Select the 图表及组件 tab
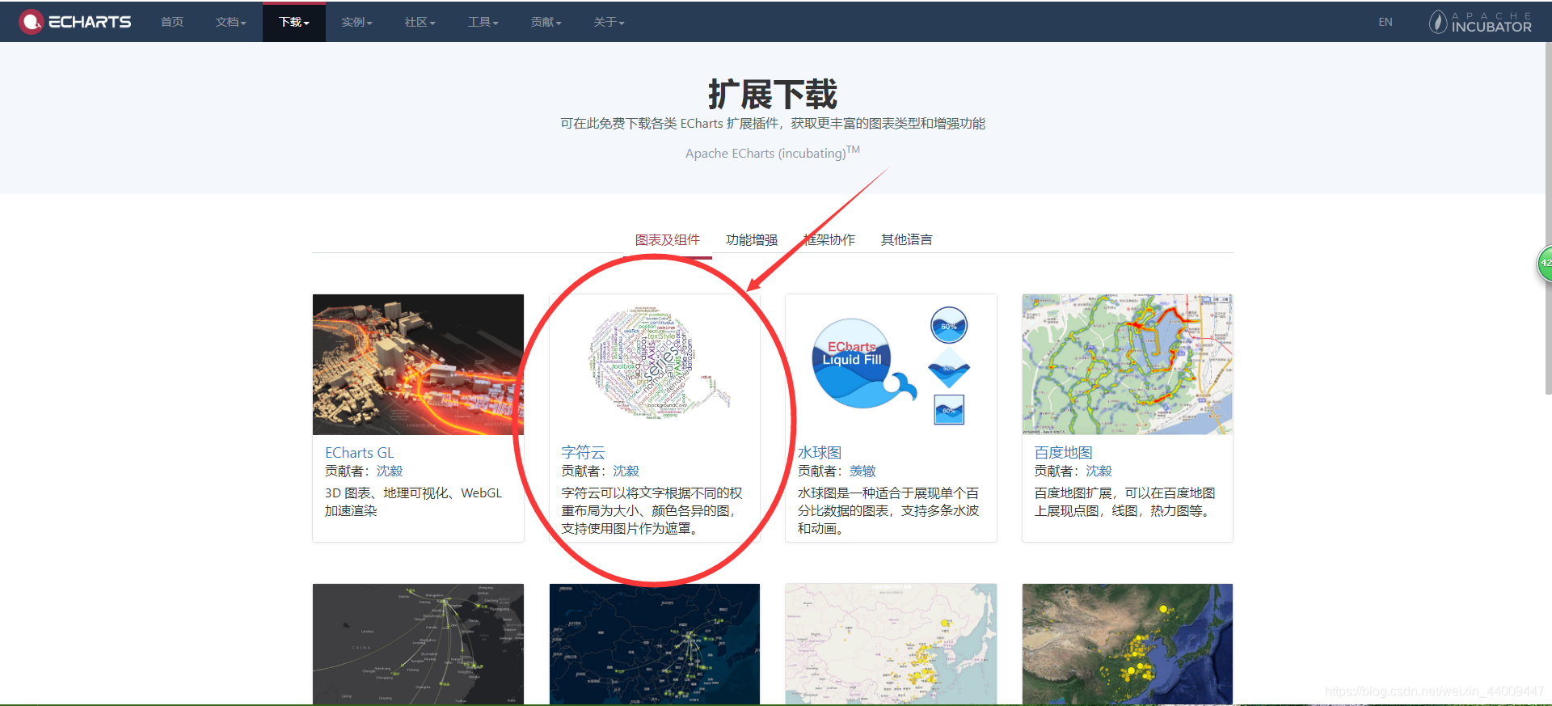 pyautogui.click(x=668, y=240)
